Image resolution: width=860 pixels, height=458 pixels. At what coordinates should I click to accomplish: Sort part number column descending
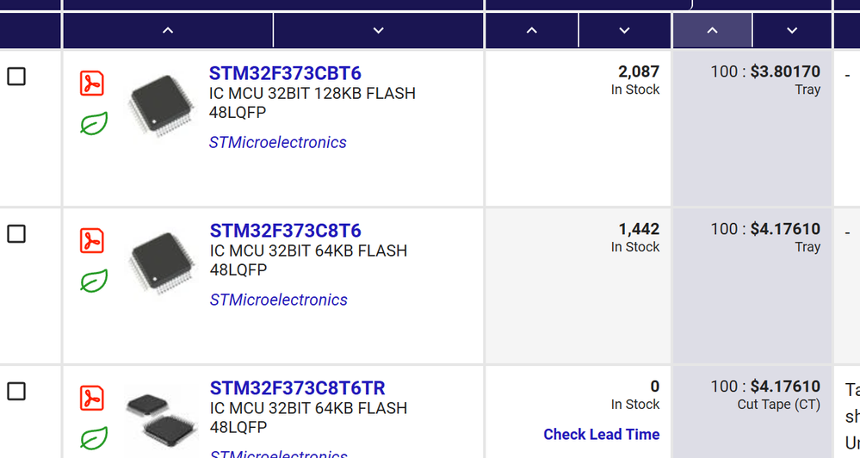pyautogui.click(x=378, y=30)
